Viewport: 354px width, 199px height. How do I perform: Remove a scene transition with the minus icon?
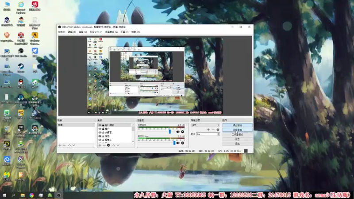[x=213, y=130]
